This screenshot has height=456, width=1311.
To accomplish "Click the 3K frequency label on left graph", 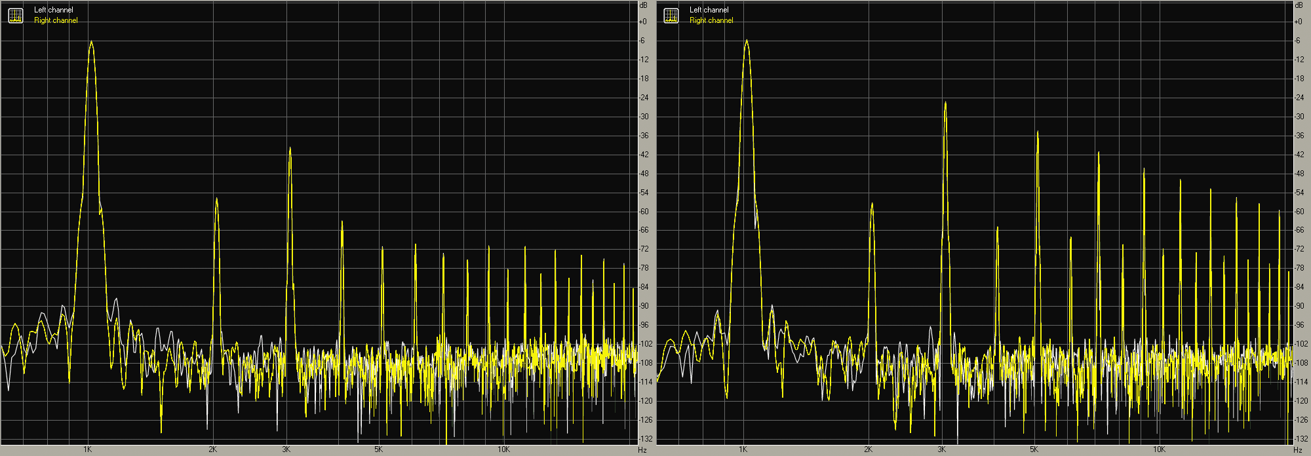I will pyautogui.click(x=286, y=449).
